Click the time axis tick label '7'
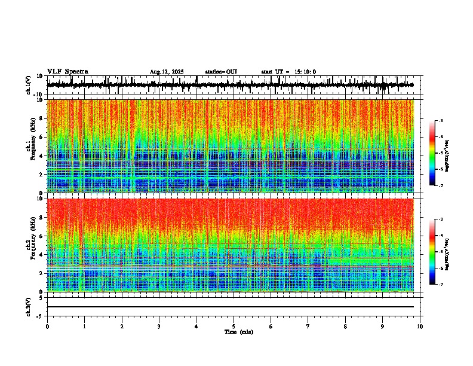Viewport: 473px width, 366px height. (308, 327)
